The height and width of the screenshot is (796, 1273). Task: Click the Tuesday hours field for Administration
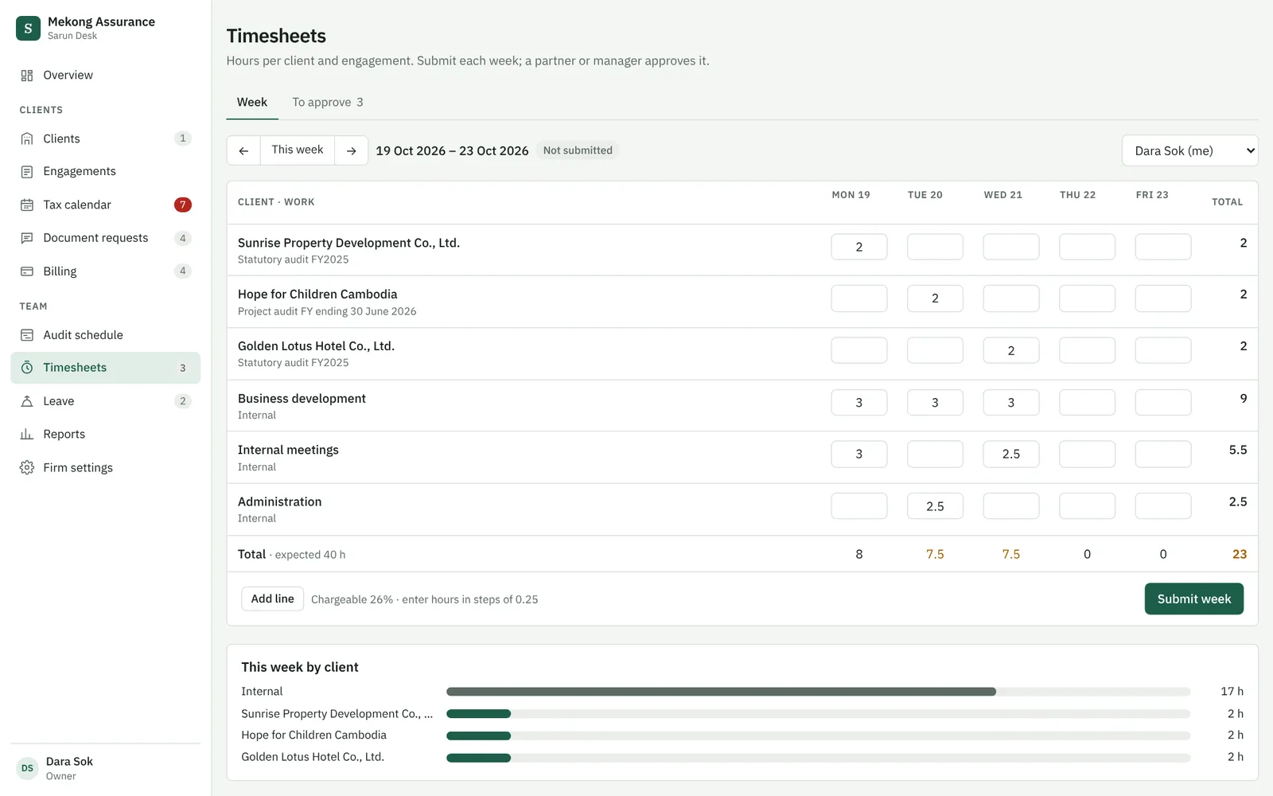coord(935,506)
